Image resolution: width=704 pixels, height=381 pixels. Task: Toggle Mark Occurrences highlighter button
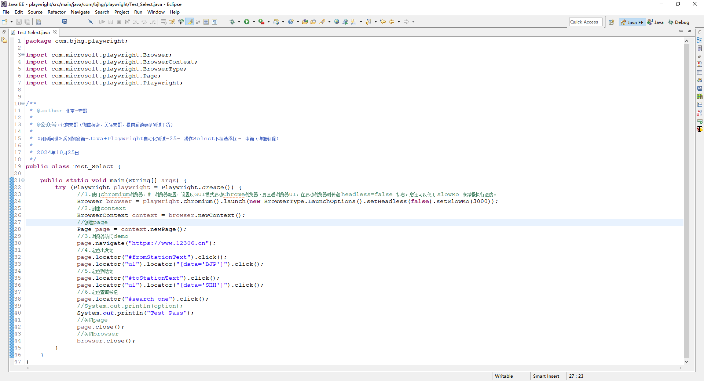(x=190, y=22)
